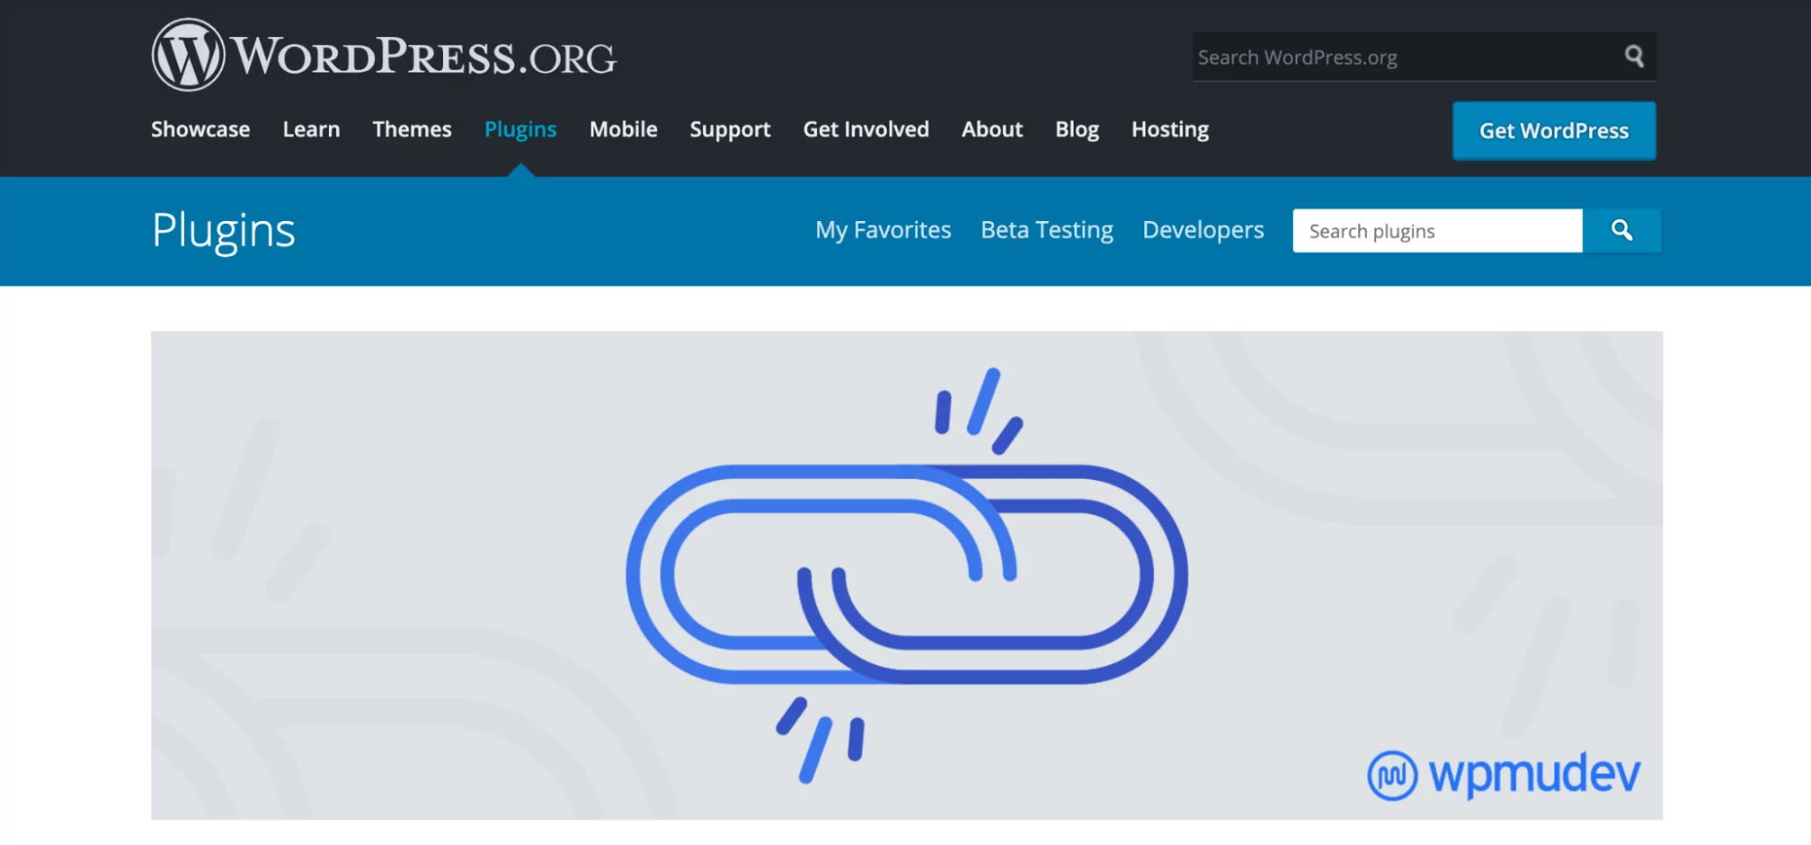The width and height of the screenshot is (1811, 845).
Task: Open the Mobile page
Action: (x=622, y=130)
